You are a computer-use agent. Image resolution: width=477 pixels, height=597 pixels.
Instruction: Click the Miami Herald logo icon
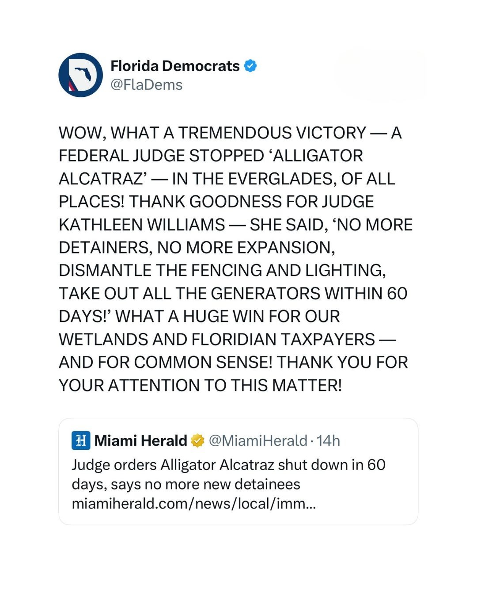(81, 440)
